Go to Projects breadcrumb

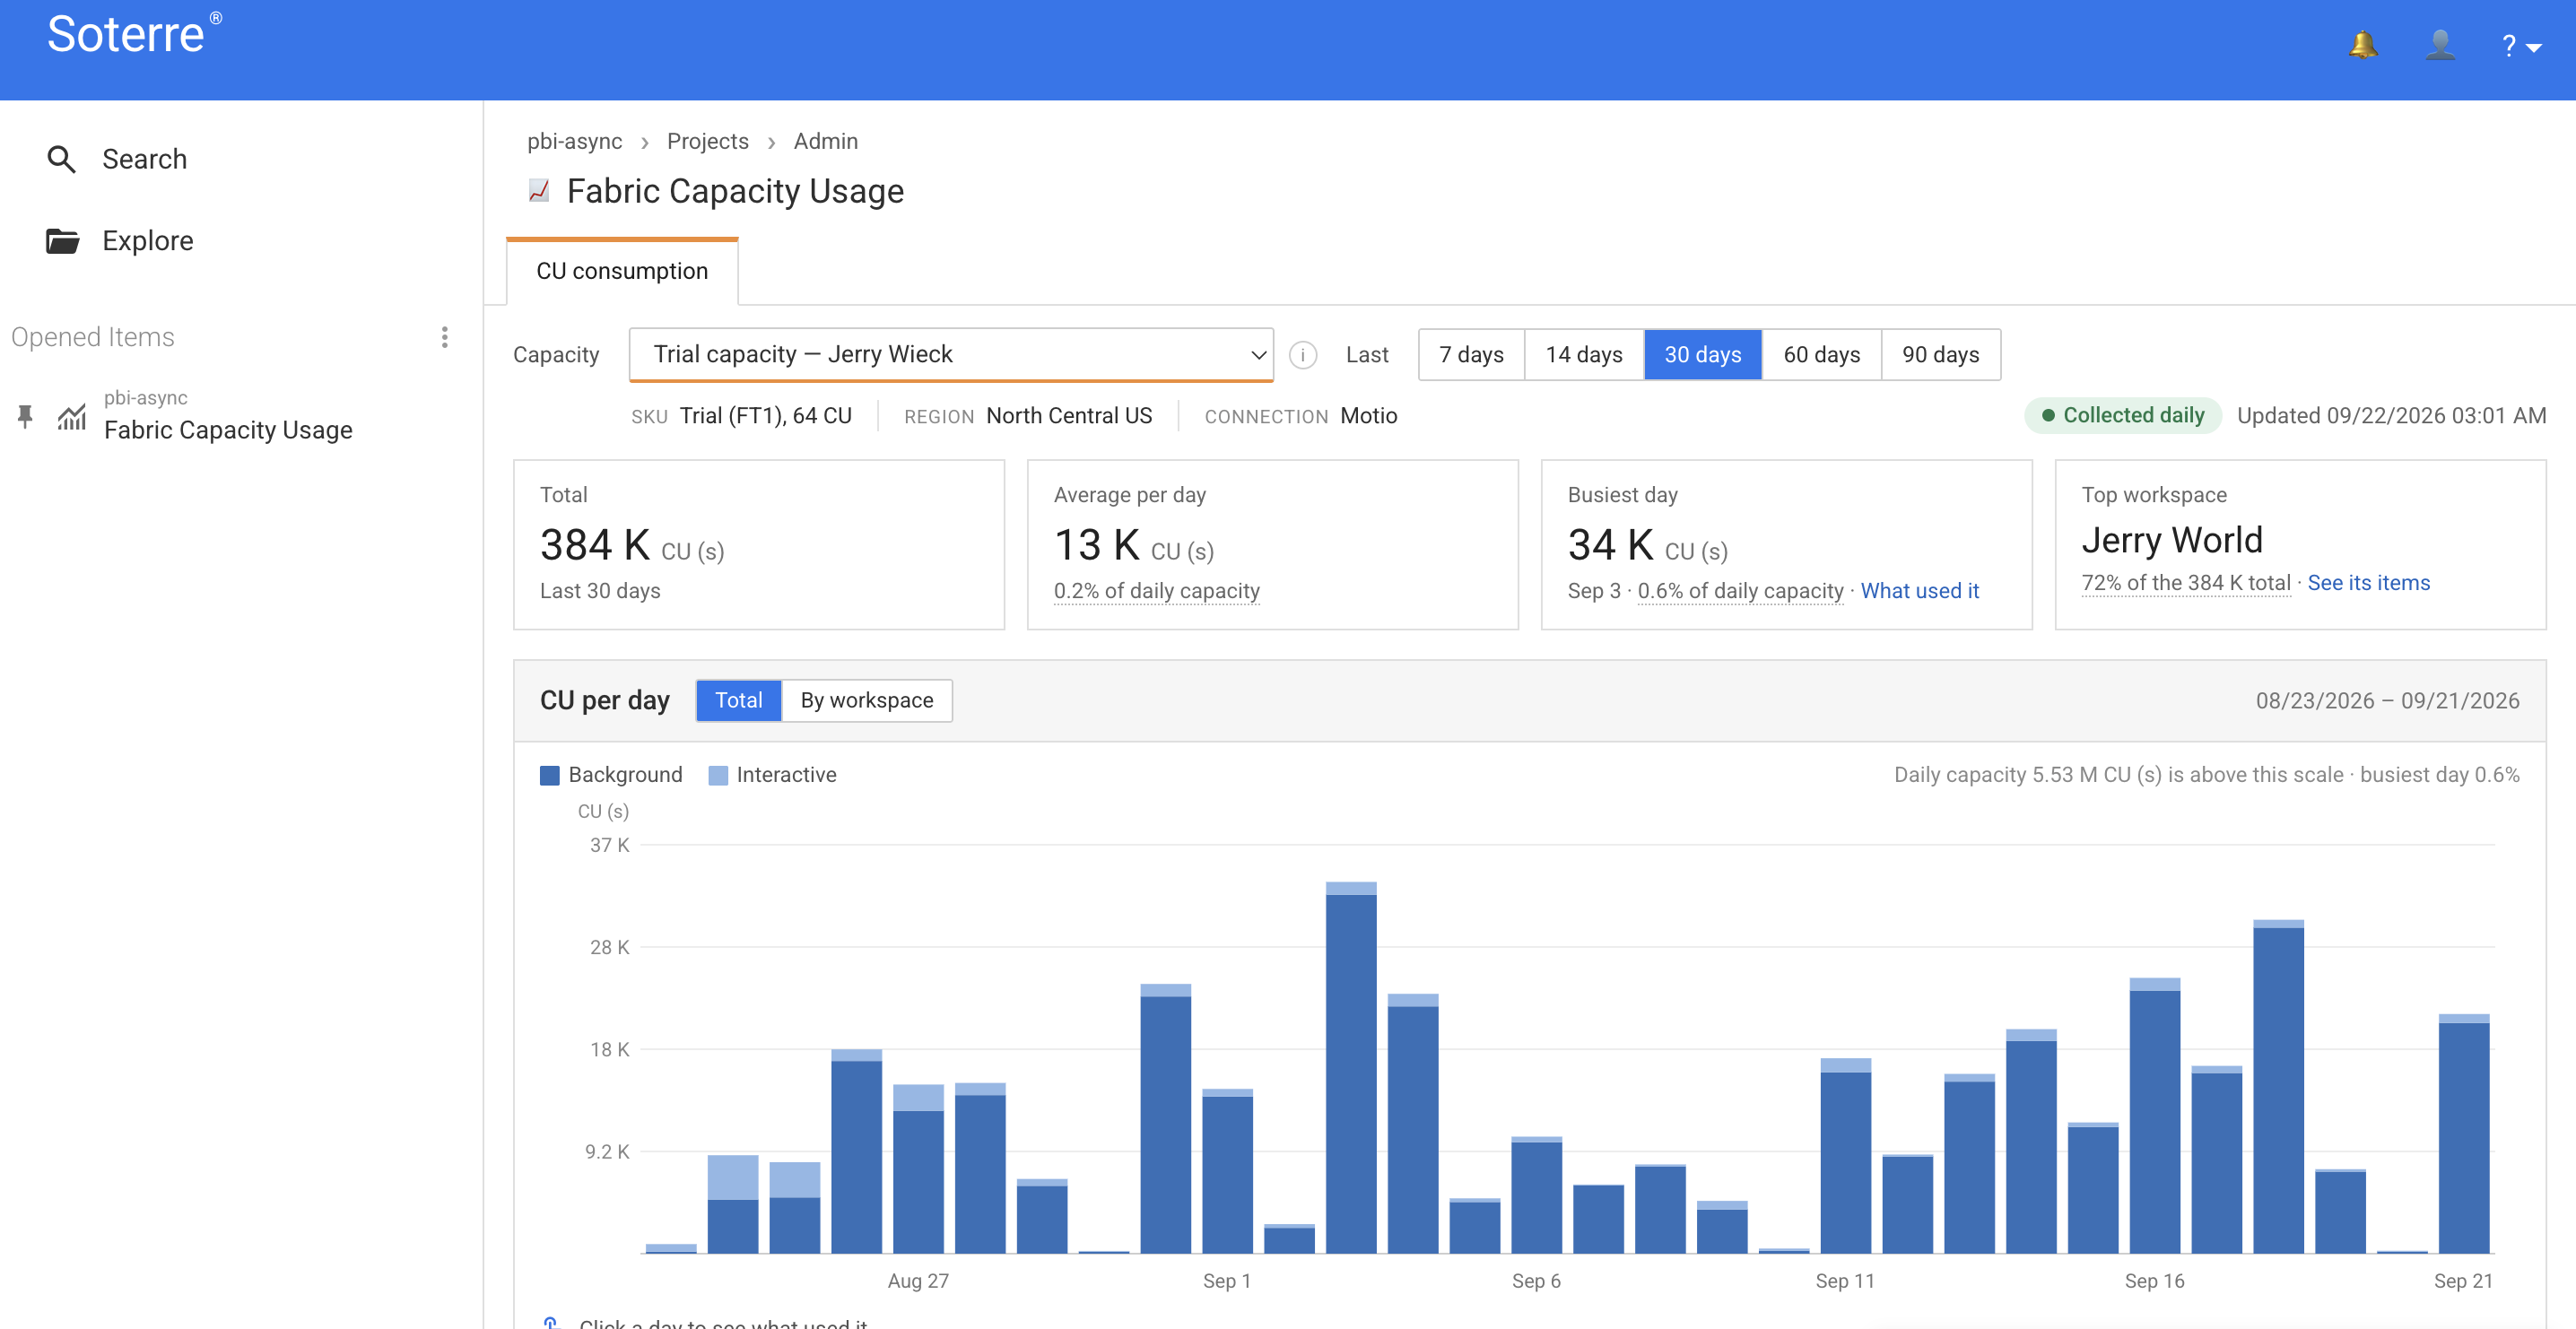click(707, 141)
